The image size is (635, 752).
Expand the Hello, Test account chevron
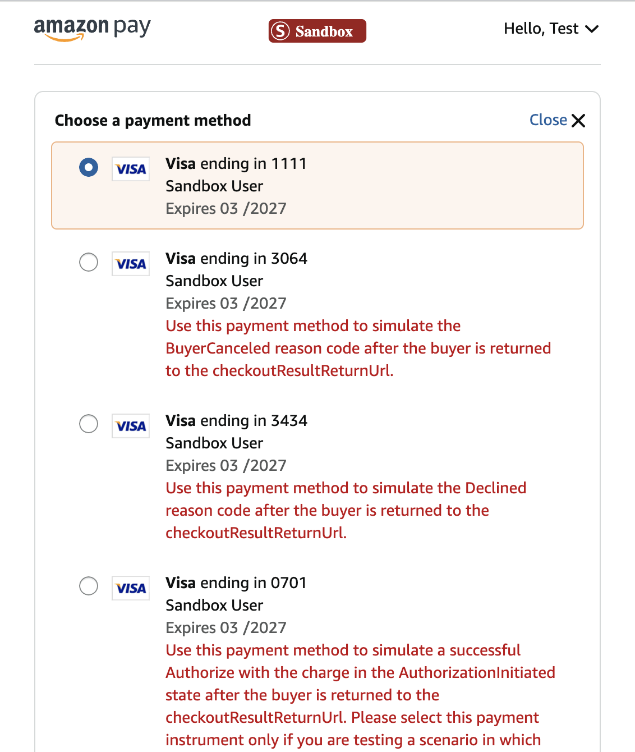coord(592,29)
